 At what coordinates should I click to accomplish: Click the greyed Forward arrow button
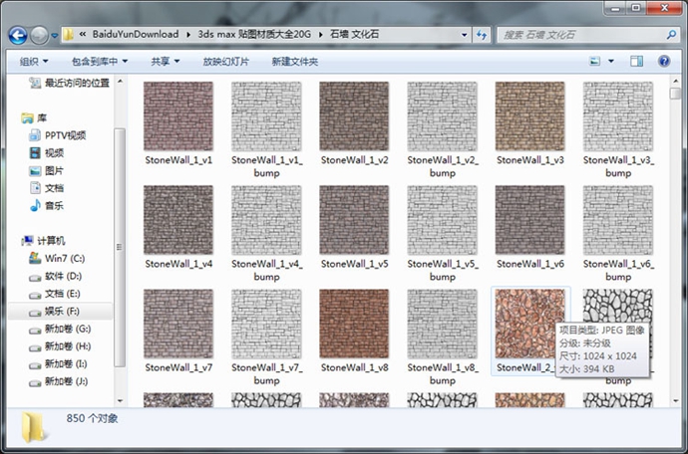click(x=39, y=35)
